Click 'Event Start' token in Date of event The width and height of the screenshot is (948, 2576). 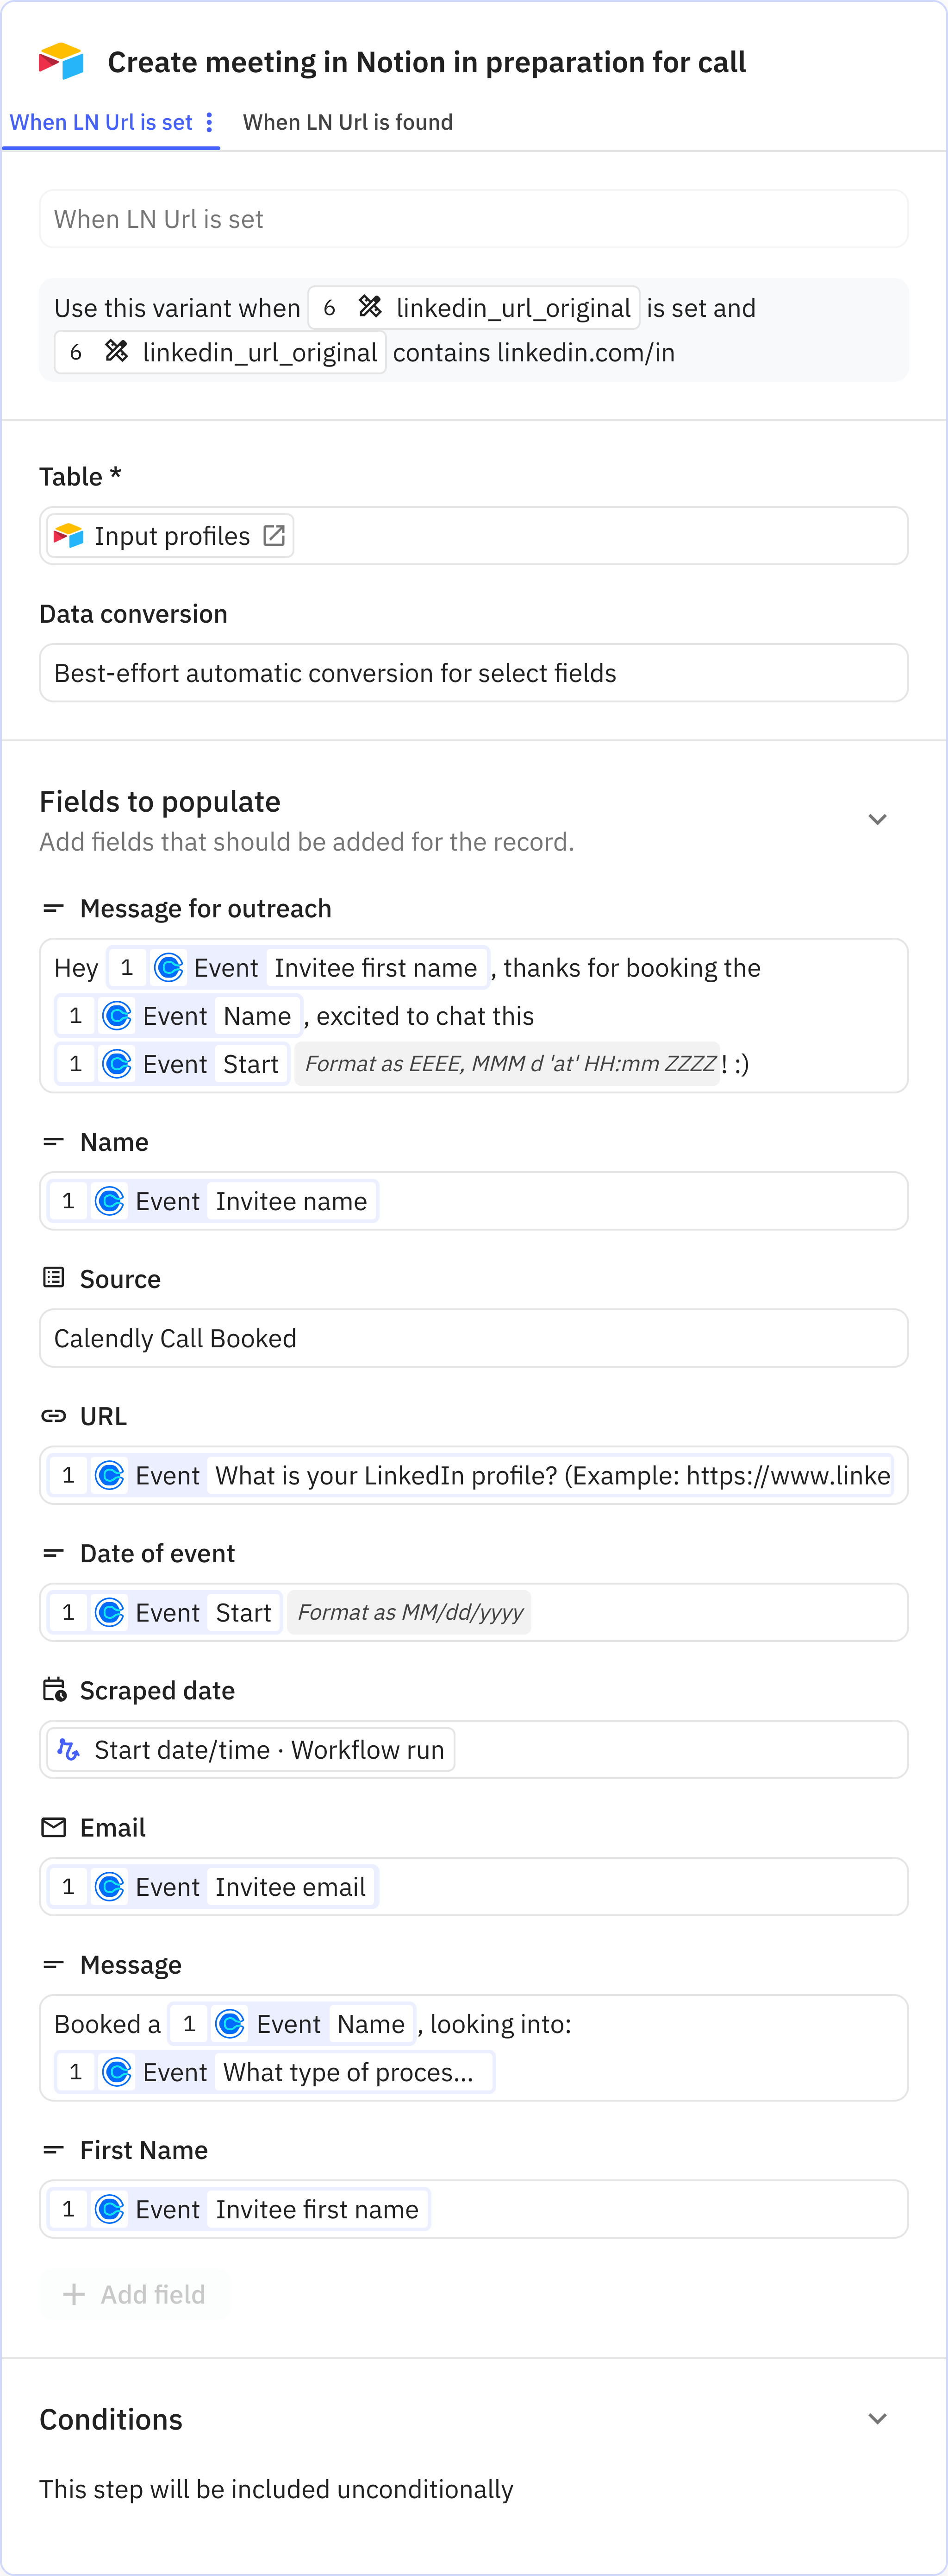[x=165, y=1612]
